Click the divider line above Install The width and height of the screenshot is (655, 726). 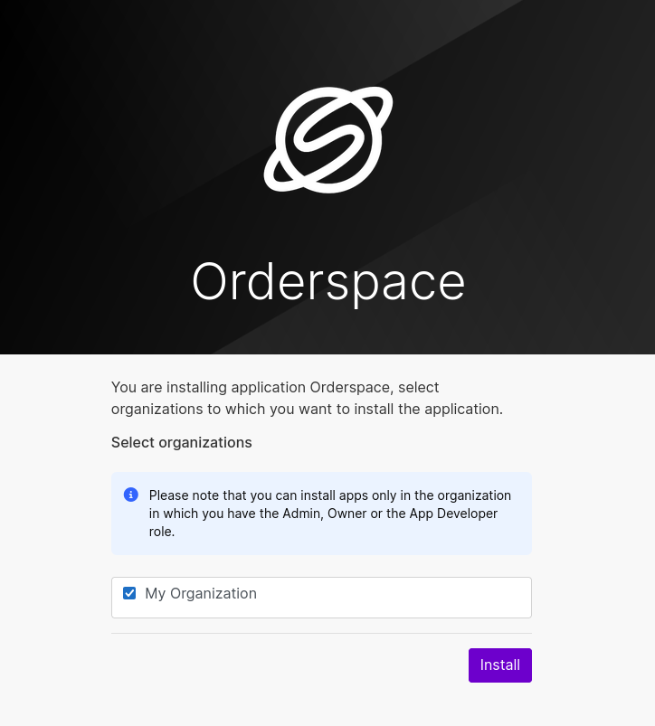pos(321,633)
